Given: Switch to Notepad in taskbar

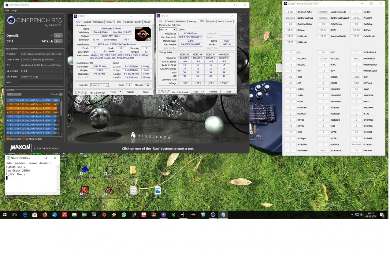Looking at the screenshot, I should click(223, 215).
